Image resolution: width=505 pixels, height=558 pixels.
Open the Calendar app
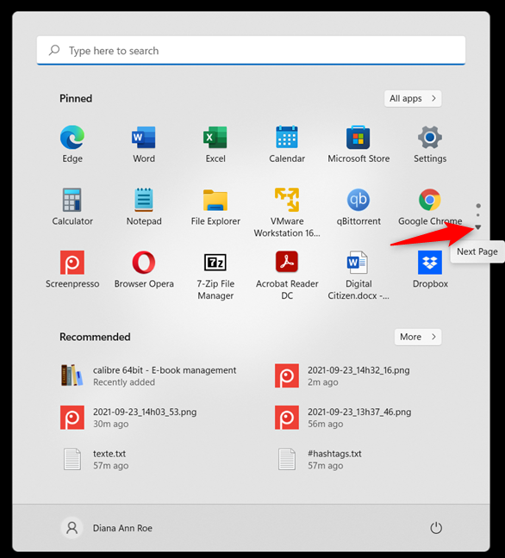click(x=287, y=144)
